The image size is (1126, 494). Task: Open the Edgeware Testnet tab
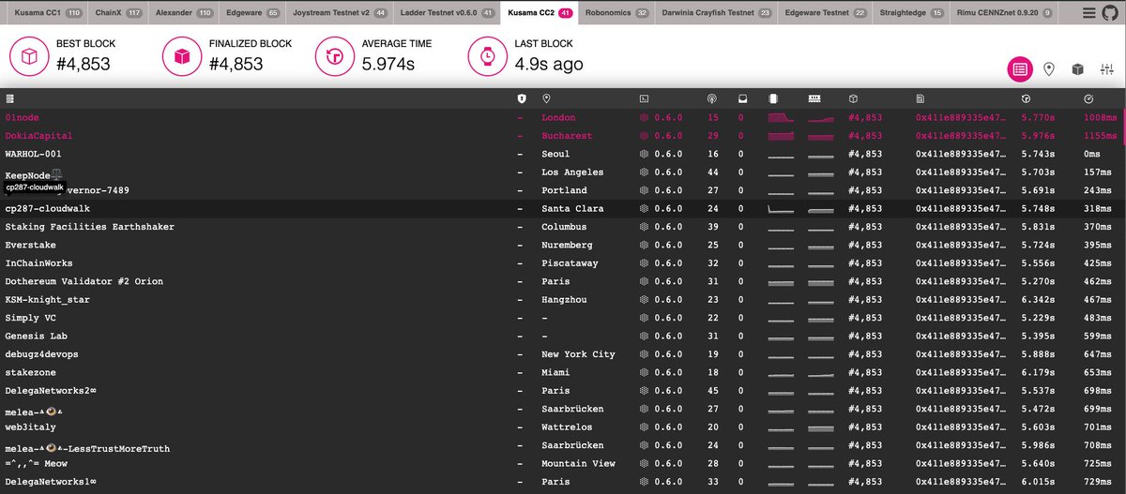[x=827, y=14]
